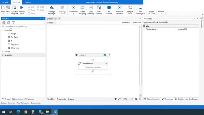The height and width of the screenshot is (115, 204).
Task: Click Remove Unused icon
Action: (120, 8)
